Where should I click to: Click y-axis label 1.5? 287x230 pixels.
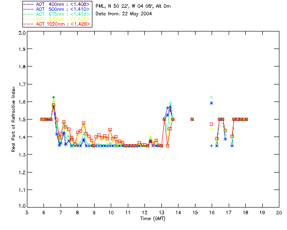pos(22,119)
